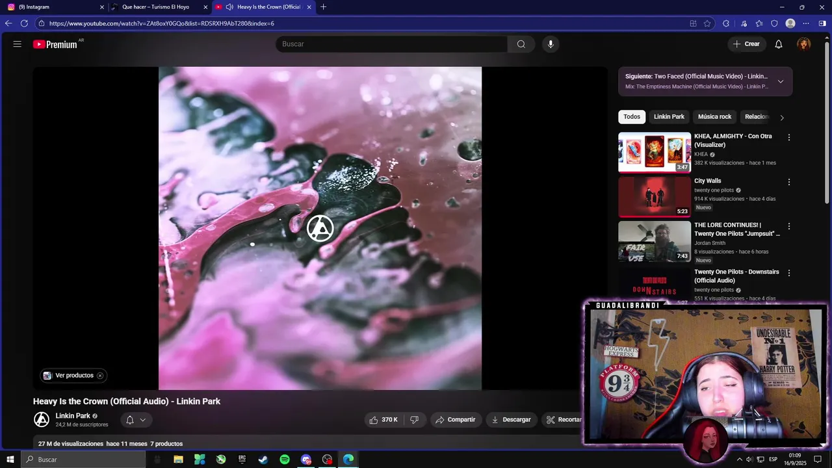
Task: Open the account avatar menu
Action: (804, 44)
